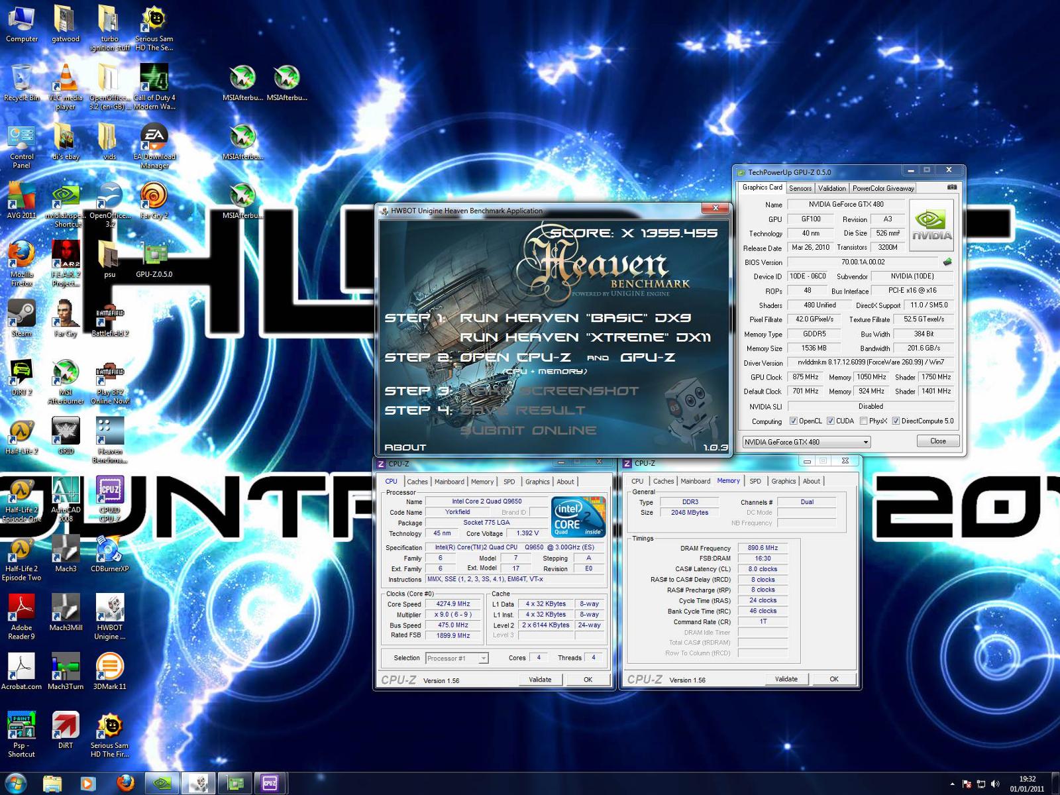
Task: Click the green BIOS save chip icon in GPU-Z
Action: tap(947, 262)
